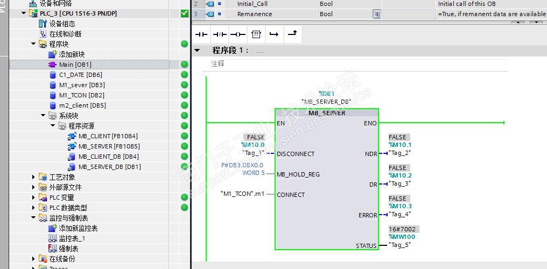Collapse the 监控与强制表 folder

tap(33, 218)
